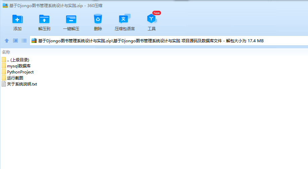The height and width of the screenshot is (169, 308).
Task: Sort by the 名称 column header
Action: (x=6, y=52)
